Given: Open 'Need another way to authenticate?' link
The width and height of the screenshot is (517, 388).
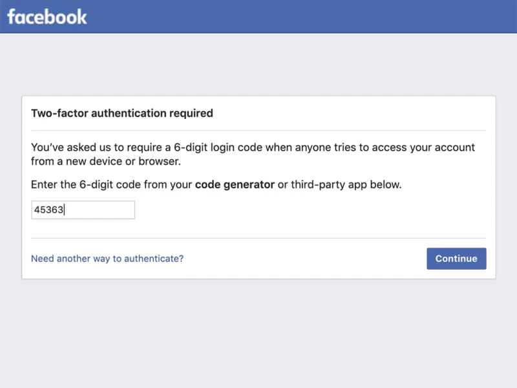Looking at the screenshot, I should (x=107, y=258).
